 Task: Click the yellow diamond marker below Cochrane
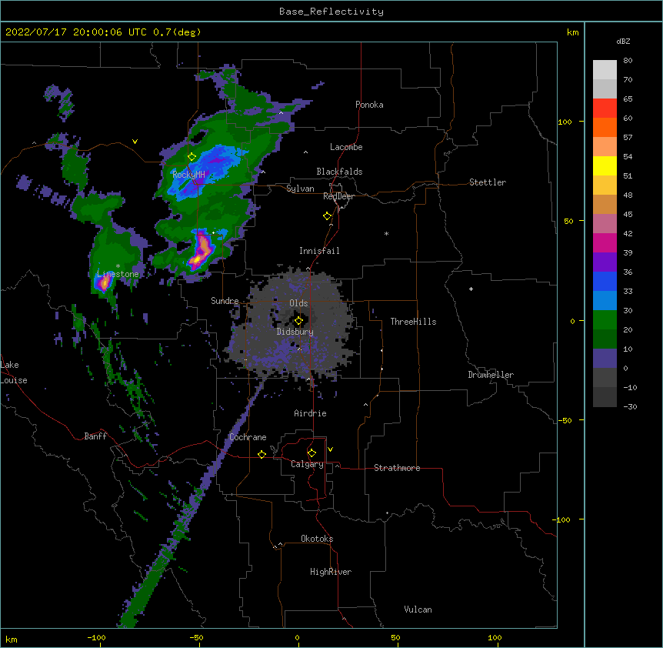pyautogui.click(x=262, y=454)
